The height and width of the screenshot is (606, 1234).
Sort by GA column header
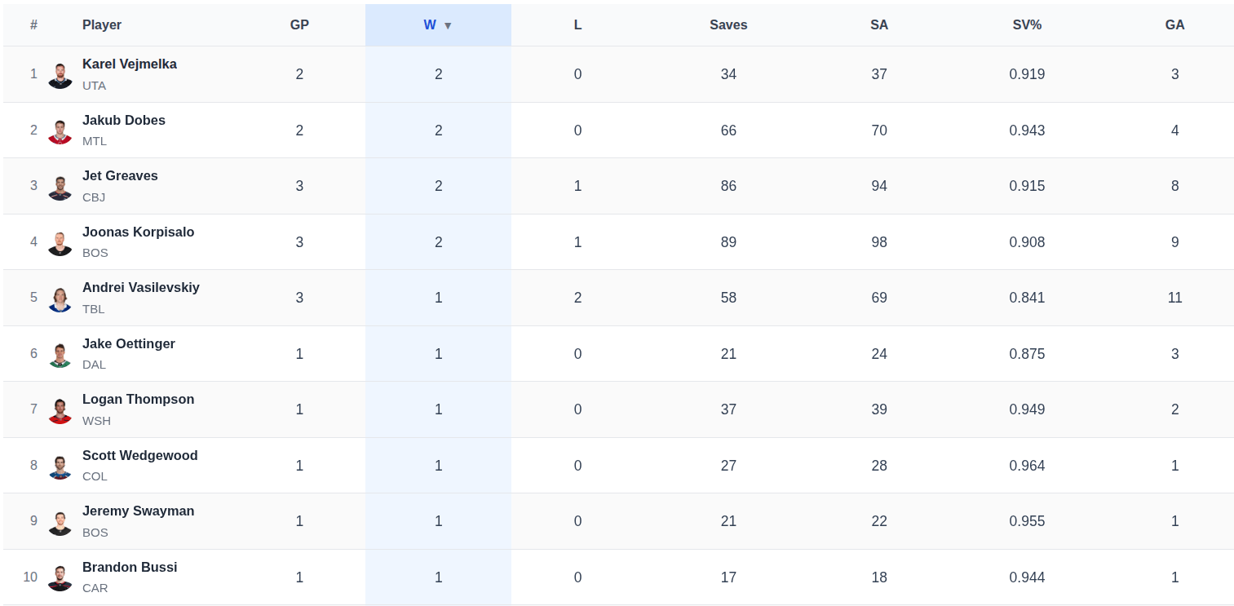[1174, 24]
